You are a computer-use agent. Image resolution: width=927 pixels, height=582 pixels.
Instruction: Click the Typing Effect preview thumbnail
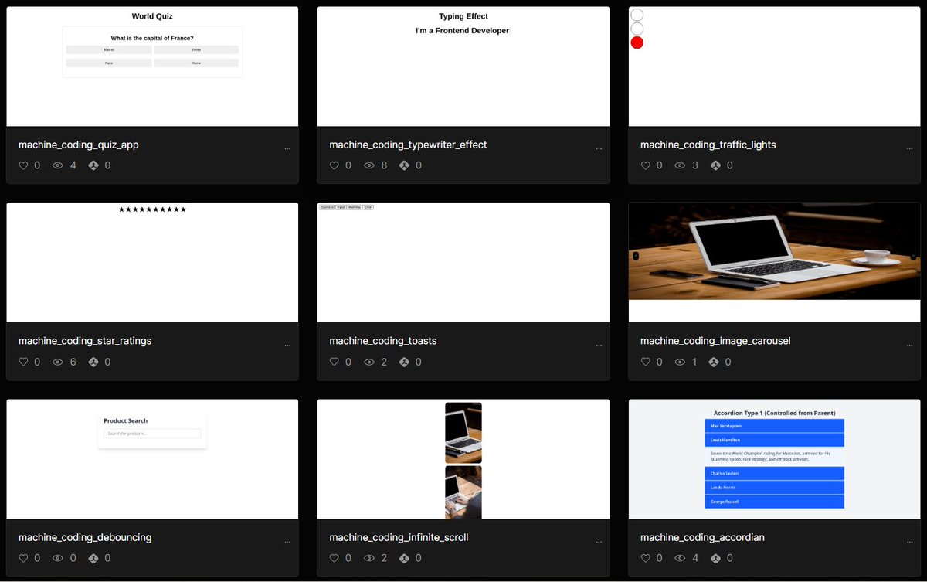coord(463,66)
